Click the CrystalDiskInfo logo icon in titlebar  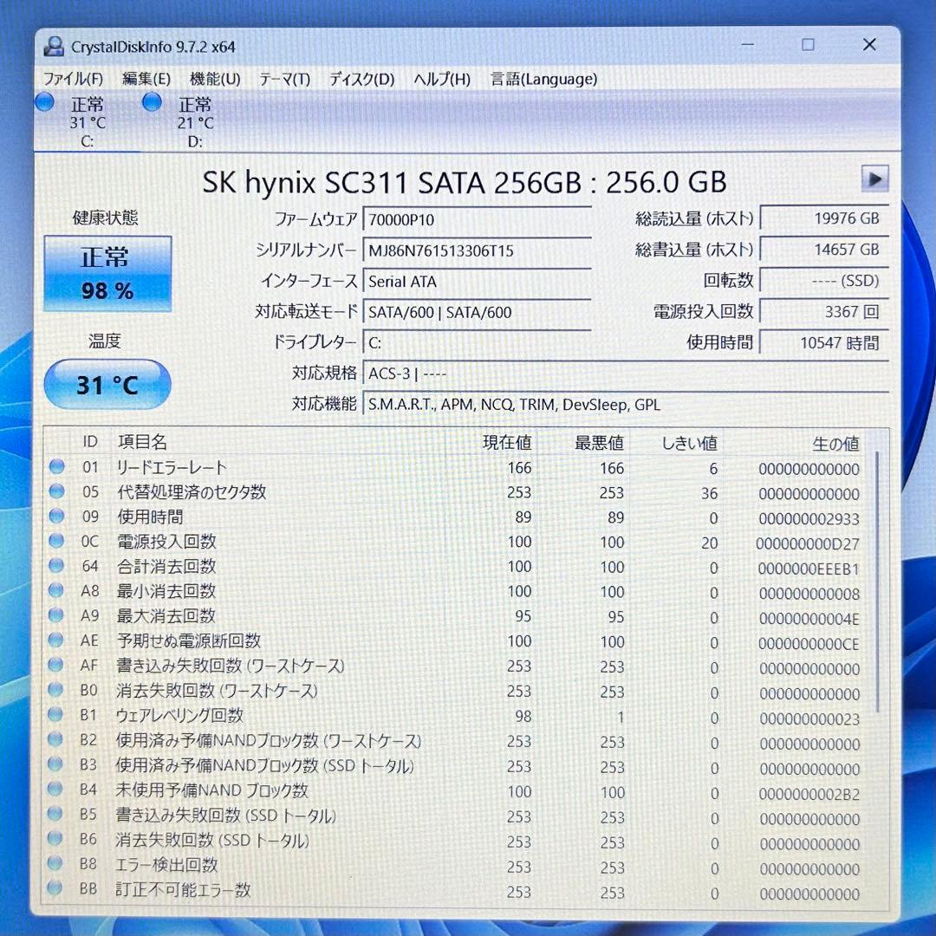(x=54, y=45)
